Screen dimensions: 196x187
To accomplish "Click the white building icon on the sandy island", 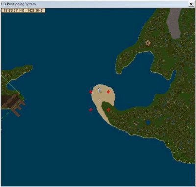I will coord(99,90).
